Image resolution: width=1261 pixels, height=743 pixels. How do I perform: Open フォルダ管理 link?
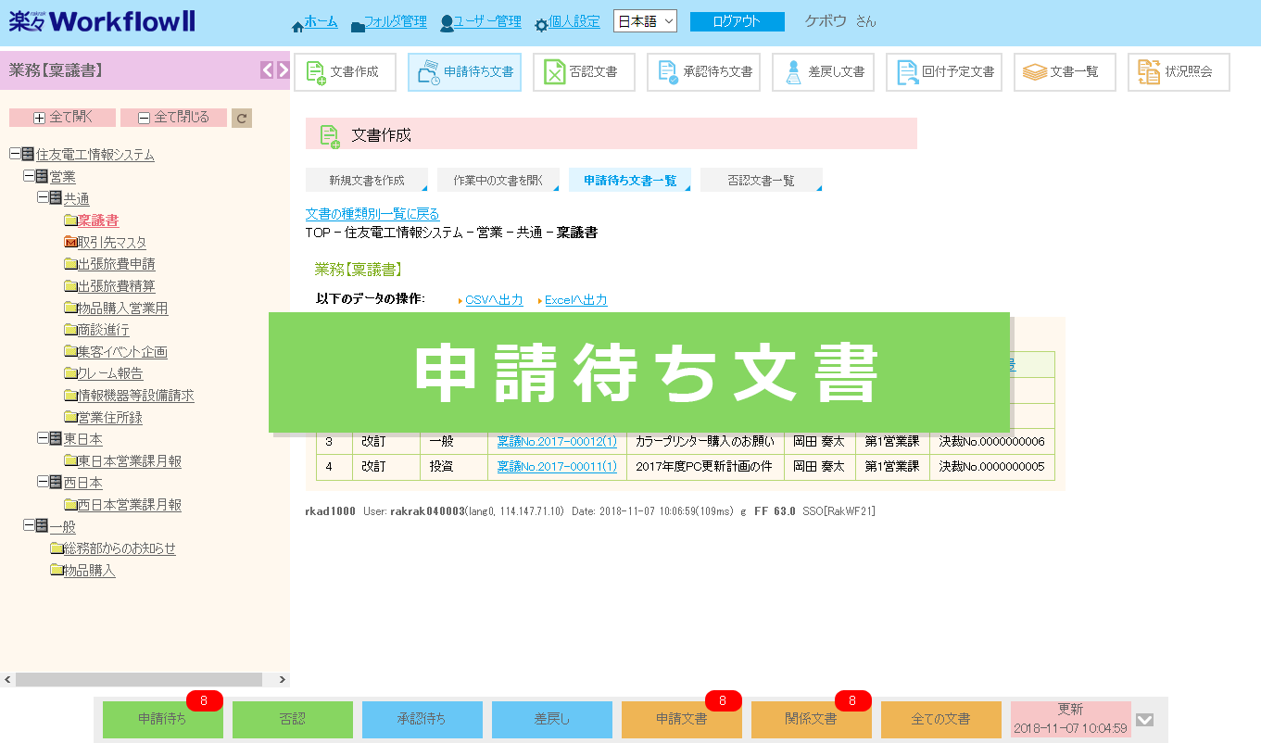point(396,21)
